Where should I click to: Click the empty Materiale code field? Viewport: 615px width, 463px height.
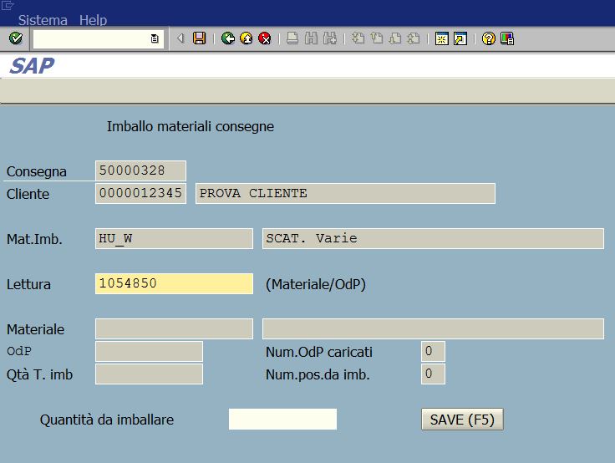click(174, 328)
